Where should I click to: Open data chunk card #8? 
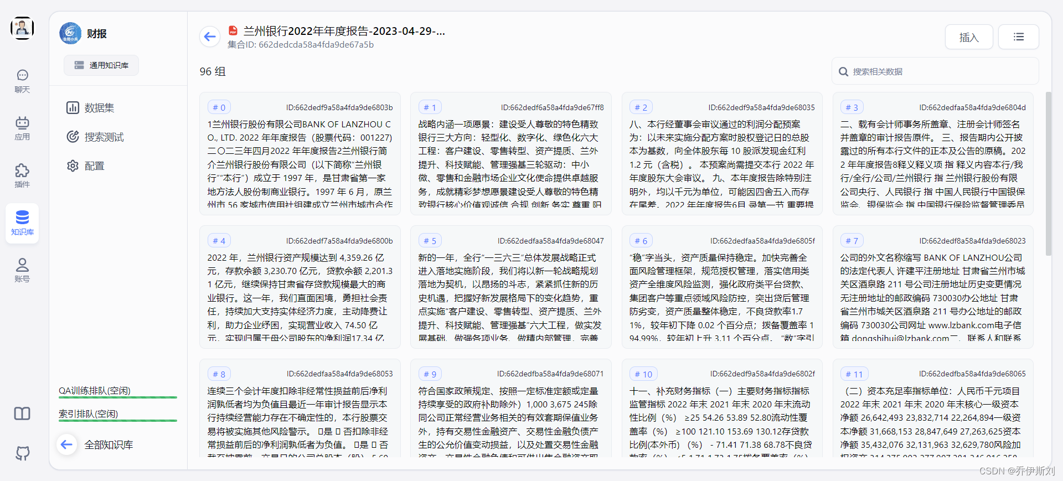(300, 408)
